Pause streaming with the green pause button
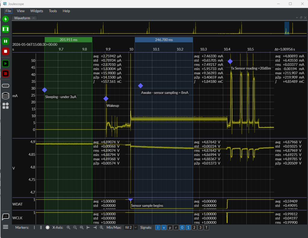Screen dimensions: 308x238 pos(5,41)
